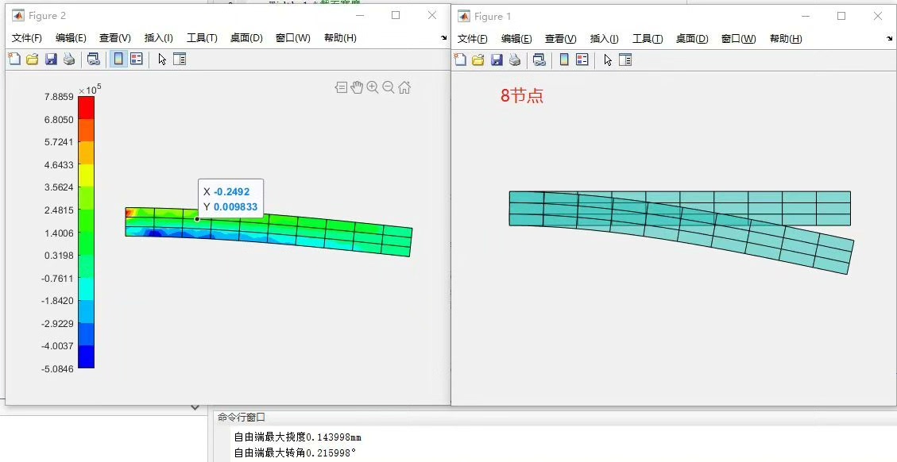The image size is (897, 462).
Task: Open 帮助(H) menu in Figure 1
Action: click(x=786, y=38)
